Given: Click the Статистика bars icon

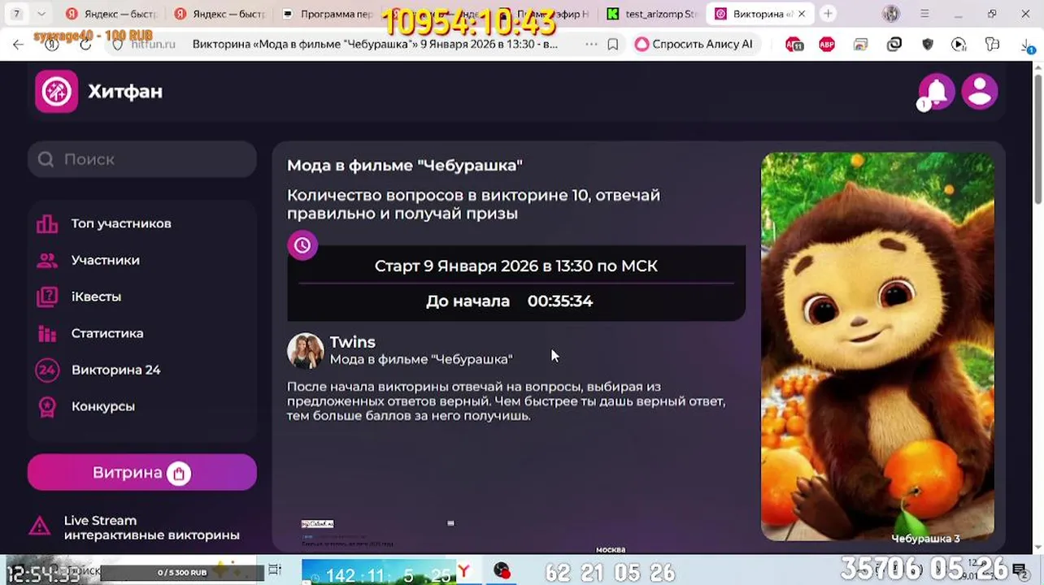Looking at the screenshot, I should pyautogui.click(x=47, y=333).
